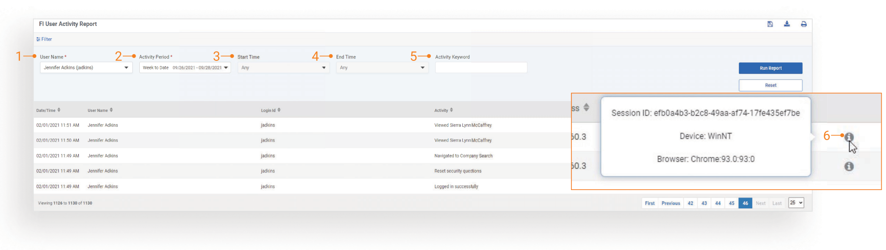Viewport: 886px width, 250px height.
Task: Sort by User Name column arrows
Action: (111, 110)
